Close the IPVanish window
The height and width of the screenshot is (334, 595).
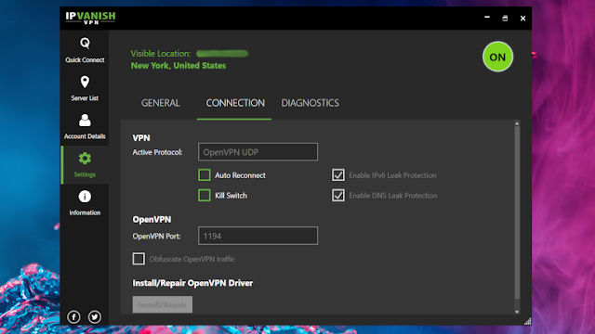tap(522, 18)
